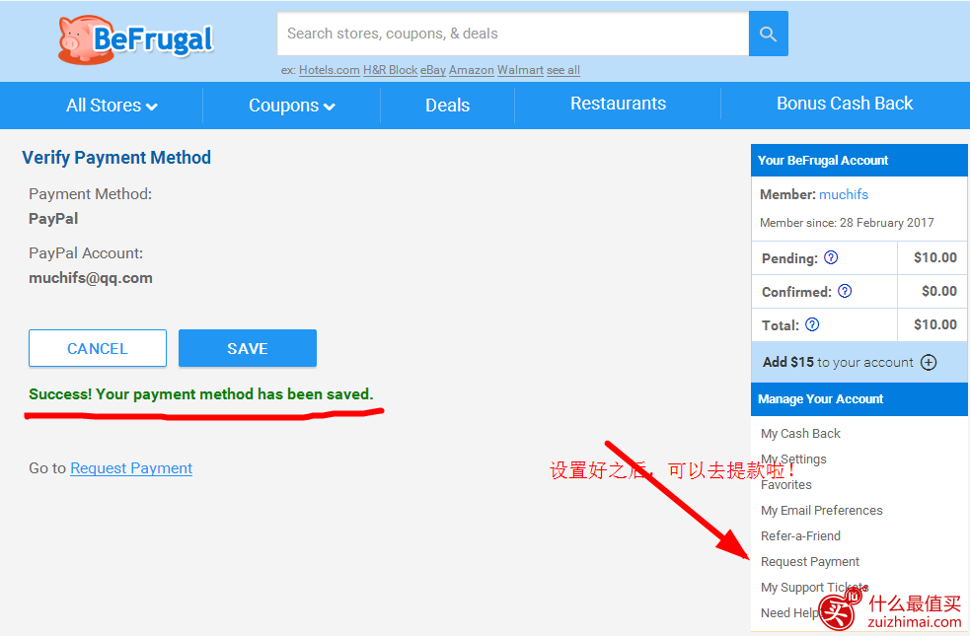Open the Bonus Cash Back tab
The width and height of the screenshot is (970, 636).
(x=845, y=104)
